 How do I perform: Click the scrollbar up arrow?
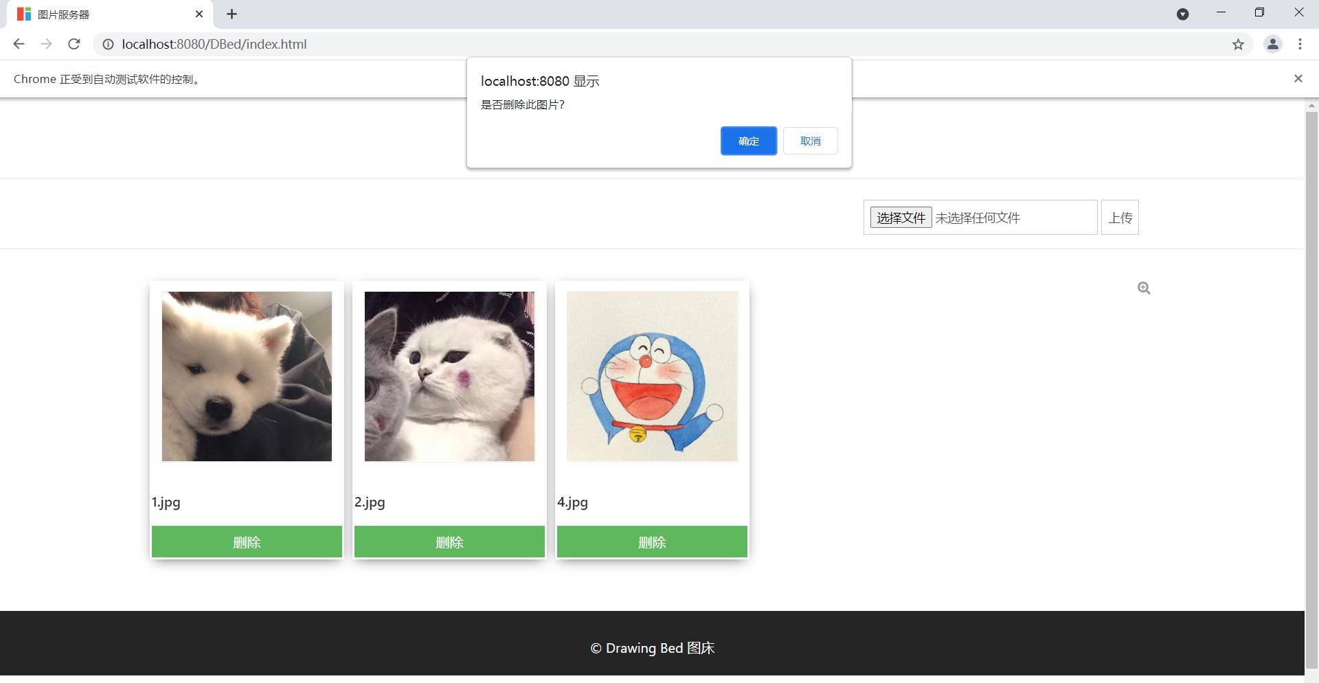[1311, 105]
